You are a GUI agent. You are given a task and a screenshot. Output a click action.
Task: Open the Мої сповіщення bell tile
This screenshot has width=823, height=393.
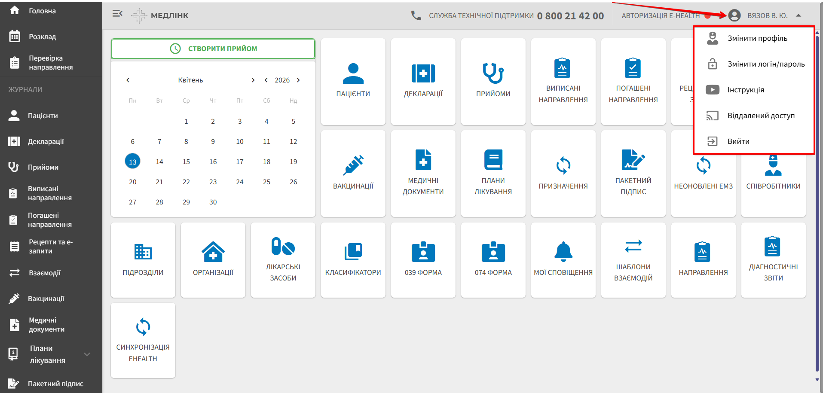[x=563, y=259]
